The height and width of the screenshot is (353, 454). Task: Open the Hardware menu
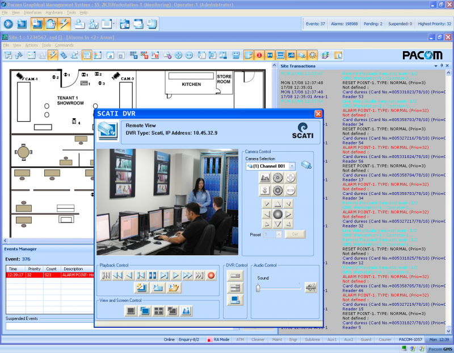(x=54, y=13)
